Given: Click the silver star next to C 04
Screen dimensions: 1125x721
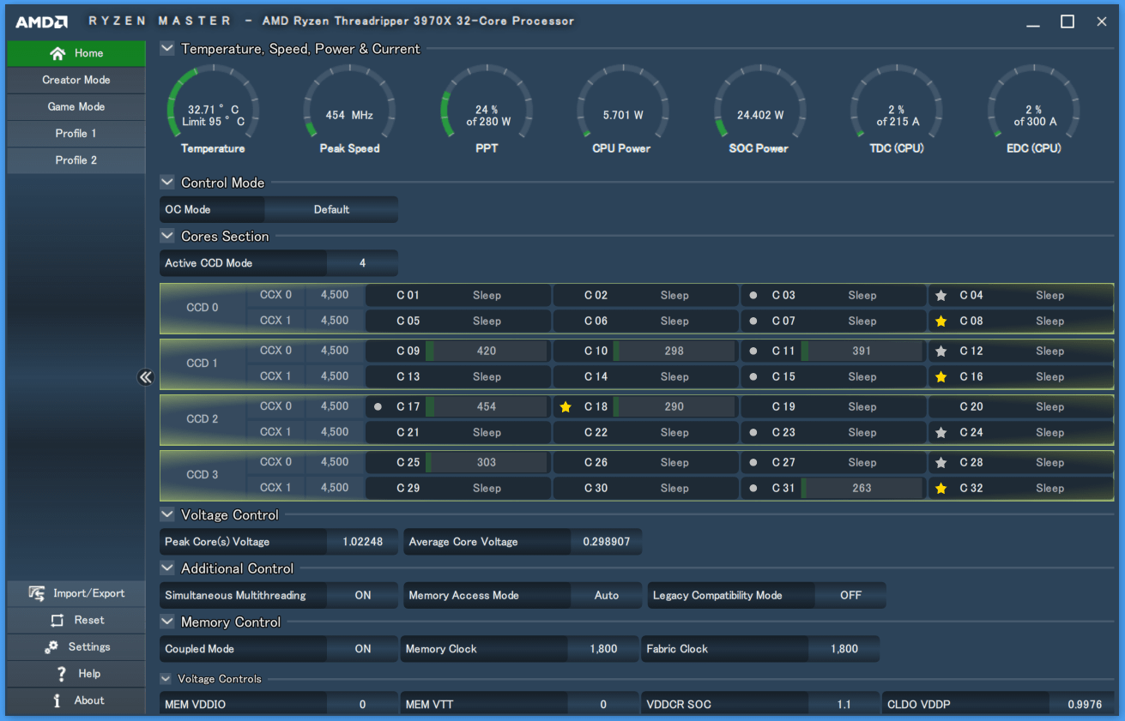Looking at the screenshot, I should click(941, 296).
